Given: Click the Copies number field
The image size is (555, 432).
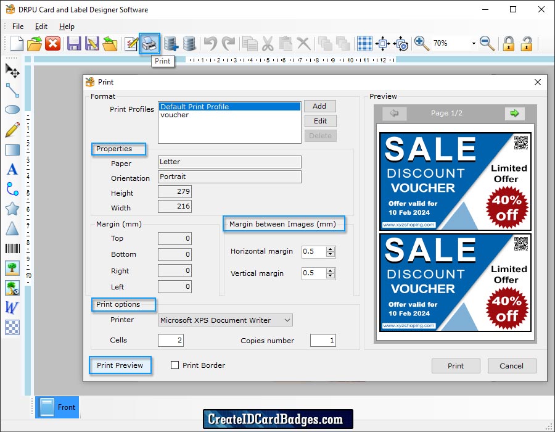Looking at the screenshot, I should pyautogui.click(x=323, y=340).
